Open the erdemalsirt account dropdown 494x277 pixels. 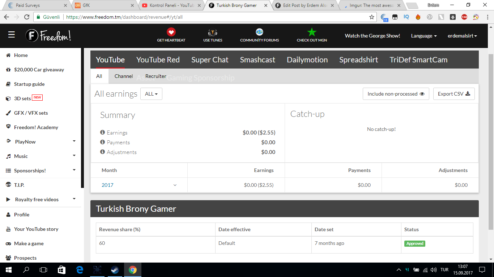coord(462,36)
